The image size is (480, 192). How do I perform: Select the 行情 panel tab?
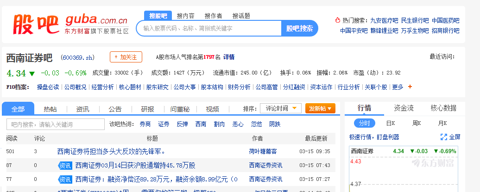[364, 108]
